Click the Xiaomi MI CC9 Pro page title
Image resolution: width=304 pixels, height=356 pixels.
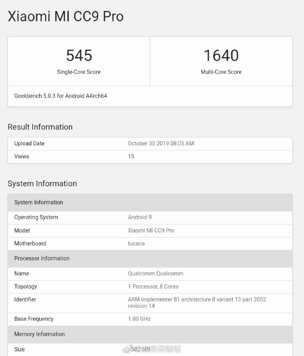[66, 16]
